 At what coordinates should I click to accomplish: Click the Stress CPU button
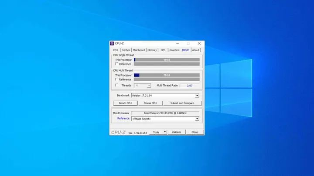tap(150, 103)
